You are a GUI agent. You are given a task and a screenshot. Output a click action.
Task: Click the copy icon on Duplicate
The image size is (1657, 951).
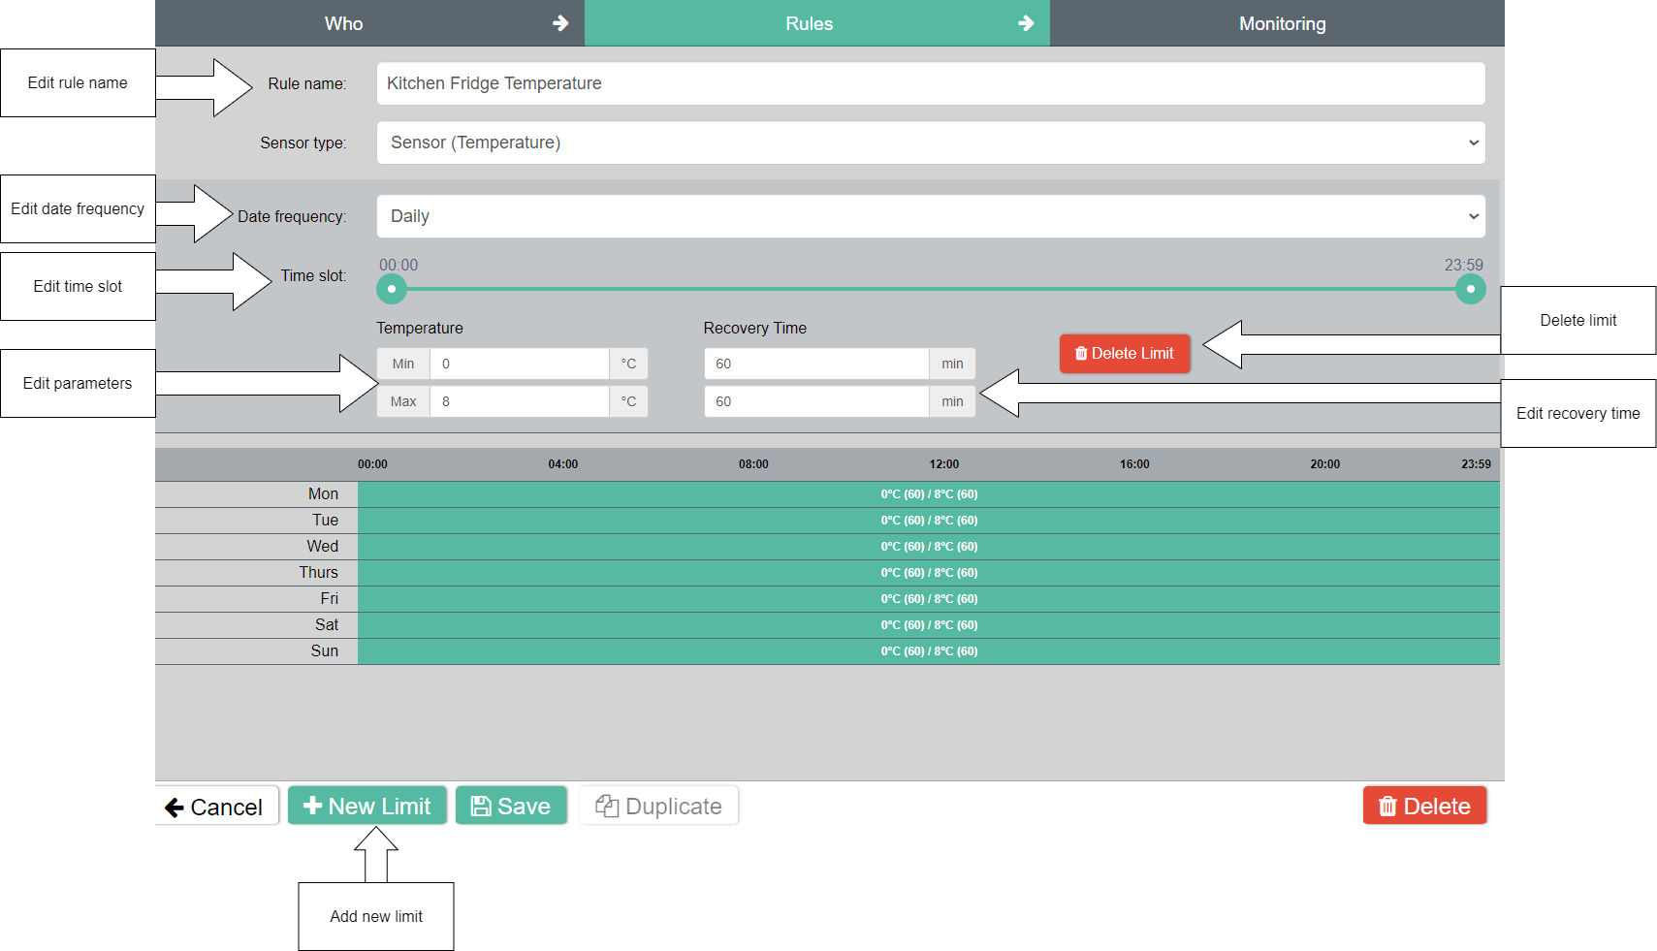(607, 806)
